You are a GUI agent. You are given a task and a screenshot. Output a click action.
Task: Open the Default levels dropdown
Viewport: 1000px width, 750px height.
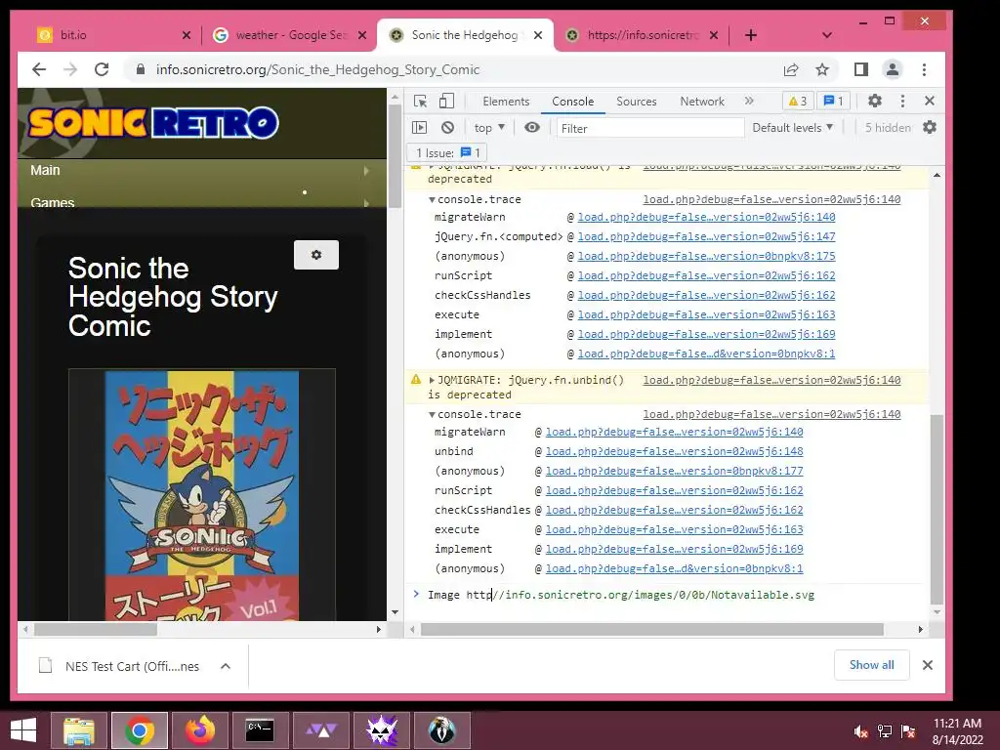793,128
